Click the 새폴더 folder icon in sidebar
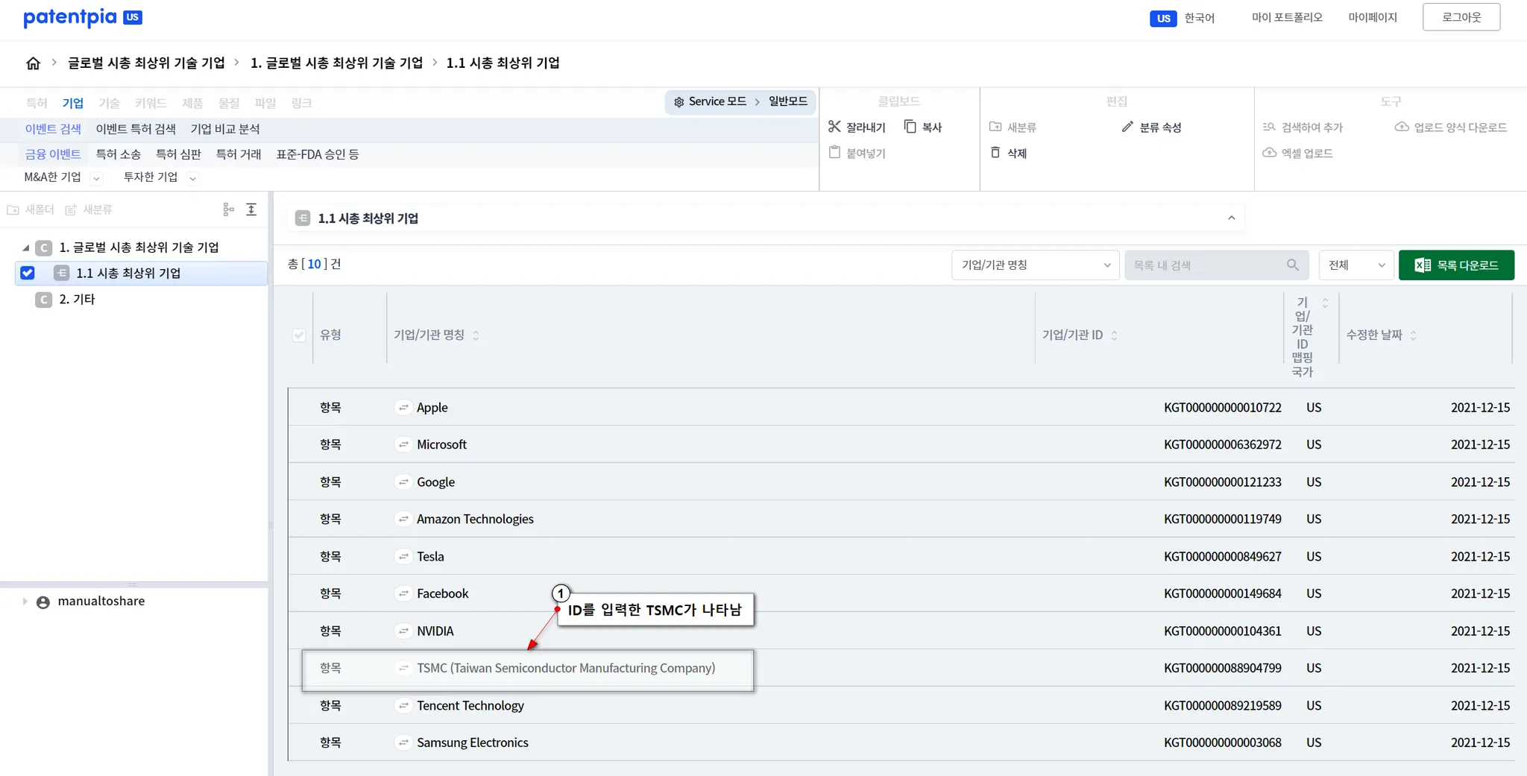1527x776 pixels. tap(13, 210)
